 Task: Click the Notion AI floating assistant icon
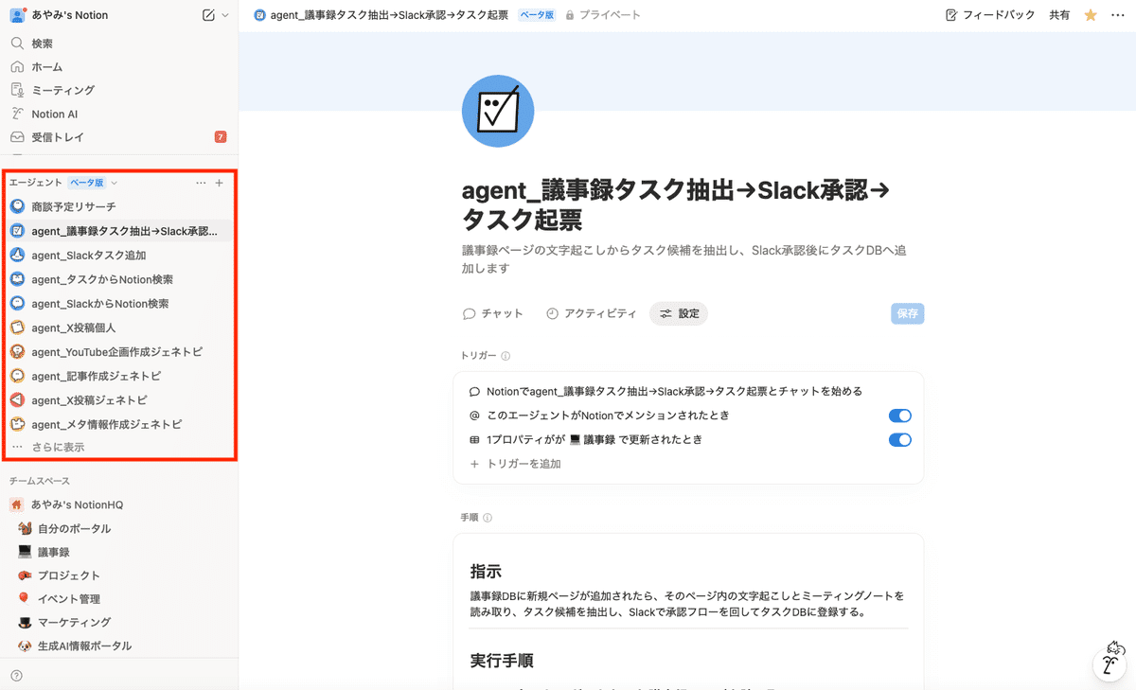pos(1111,663)
